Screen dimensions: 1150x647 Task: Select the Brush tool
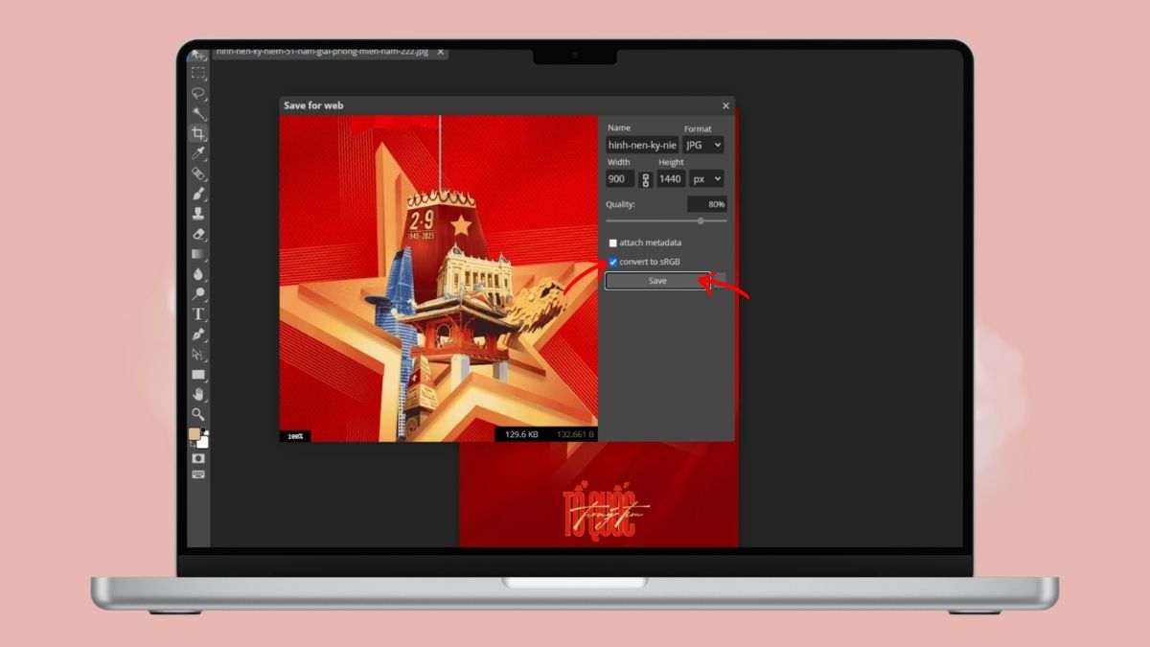point(198,194)
